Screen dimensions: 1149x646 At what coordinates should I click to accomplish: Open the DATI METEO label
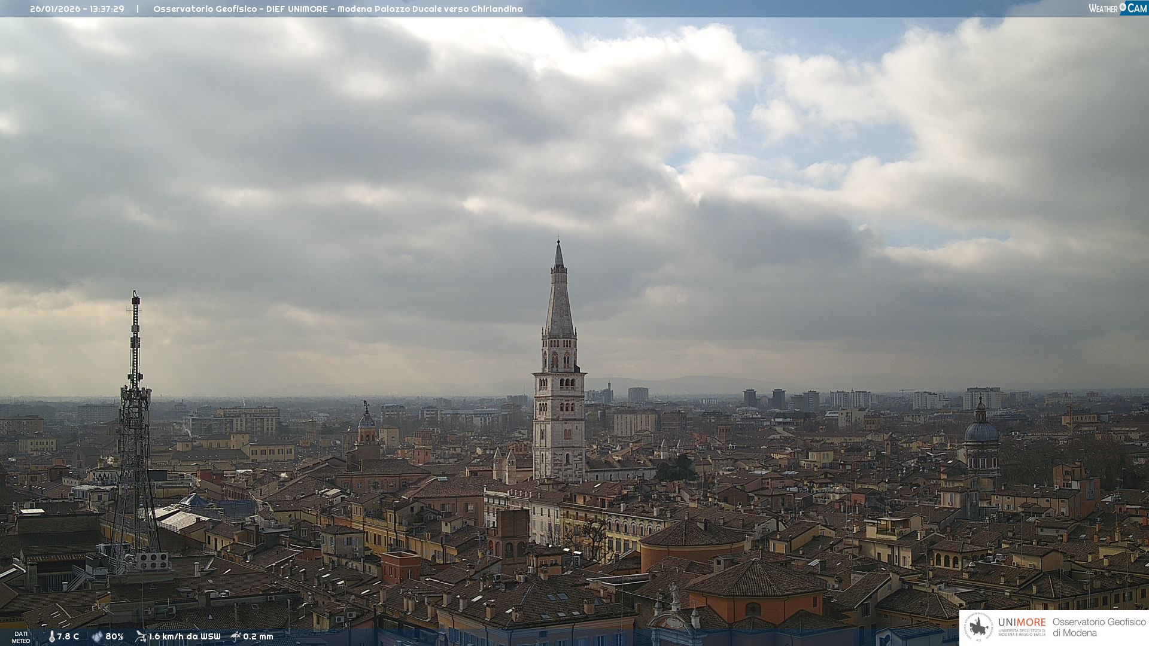(x=21, y=637)
